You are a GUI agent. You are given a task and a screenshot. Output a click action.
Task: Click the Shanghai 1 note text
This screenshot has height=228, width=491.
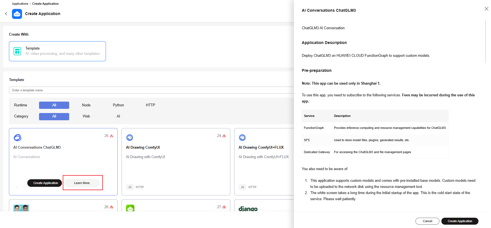pos(341,84)
